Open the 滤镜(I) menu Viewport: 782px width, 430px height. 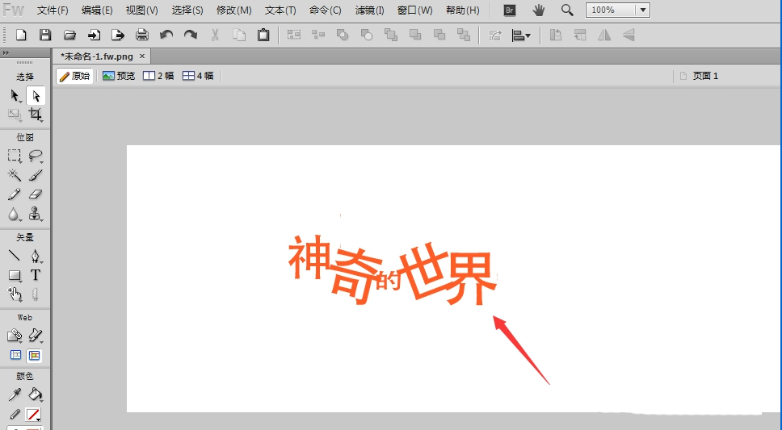pyautogui.click(x=369, y=10)
